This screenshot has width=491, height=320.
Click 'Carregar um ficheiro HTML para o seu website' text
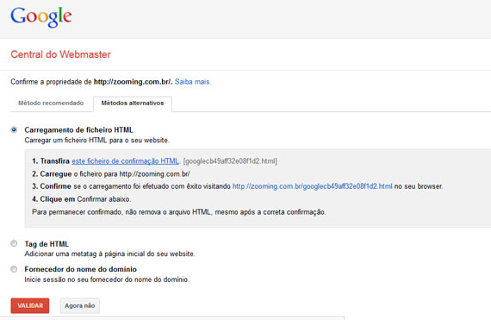(x=97, y=140)
